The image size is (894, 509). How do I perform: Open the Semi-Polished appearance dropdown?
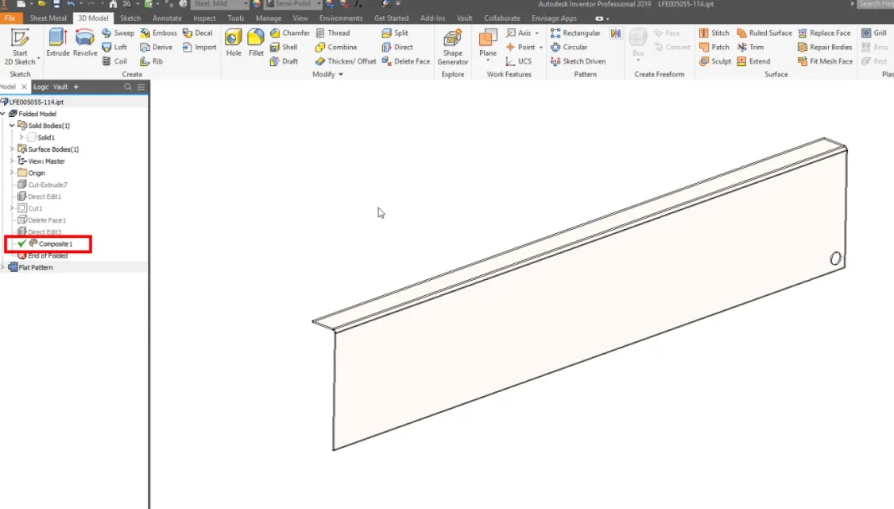292,4
